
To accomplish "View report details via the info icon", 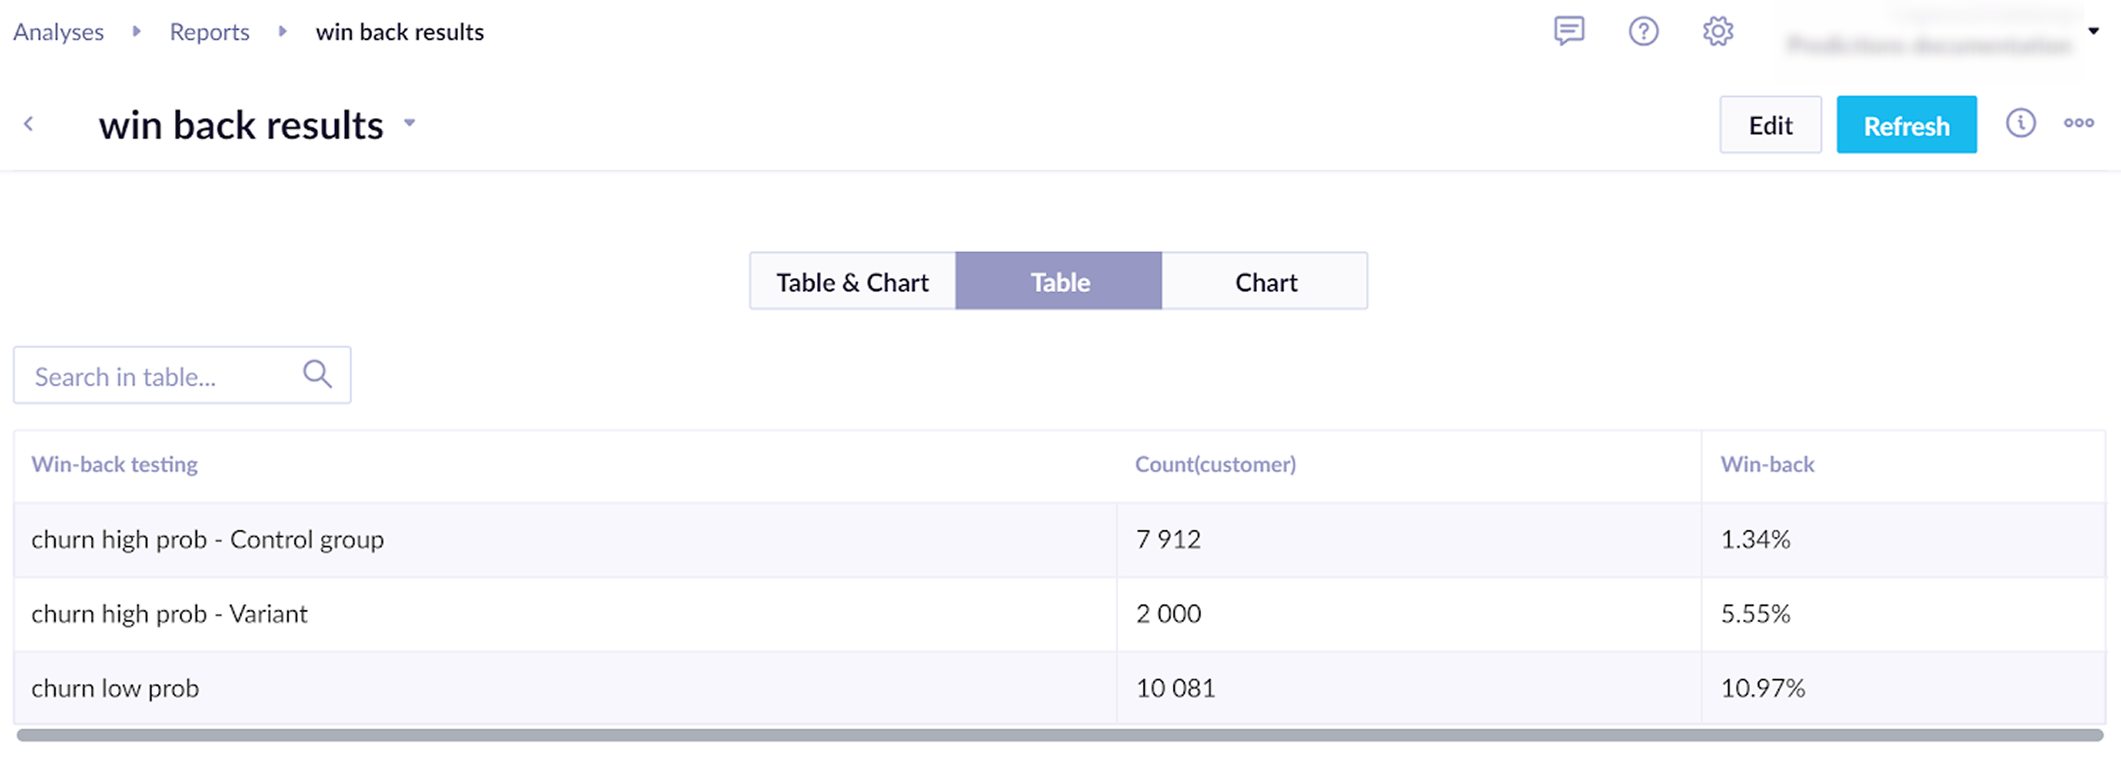I will [x=2020, y=124].
